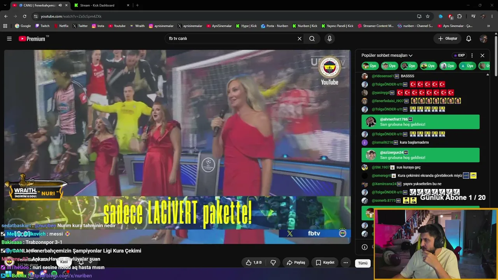Open more actions ellipsis under video
Screen dimensions: 498x280
[x=345, y=262]
